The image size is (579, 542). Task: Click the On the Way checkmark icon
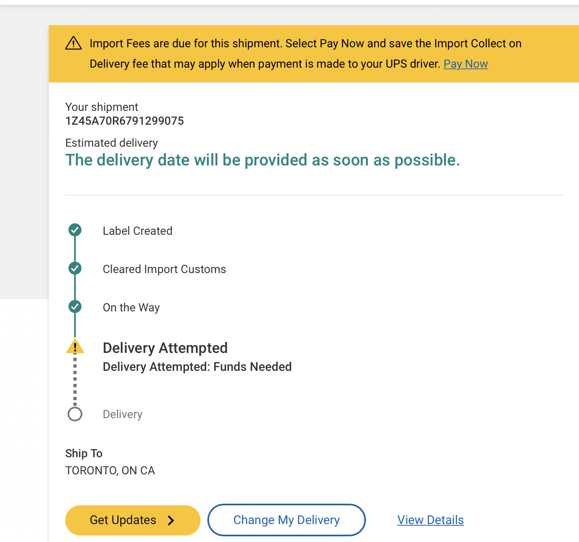coord(75,306)
